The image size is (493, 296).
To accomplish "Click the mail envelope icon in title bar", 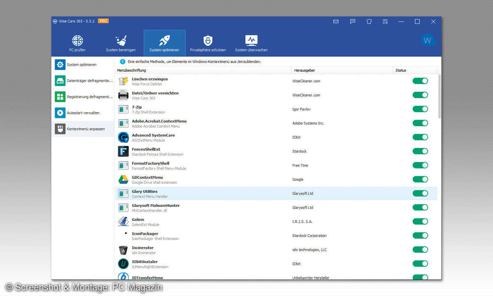I will click(x=336, y=21).
